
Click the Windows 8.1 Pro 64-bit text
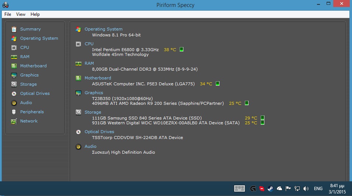116,35
